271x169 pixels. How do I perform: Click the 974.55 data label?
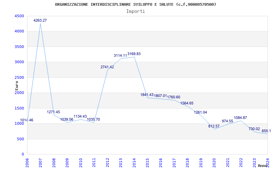point(227,121)
